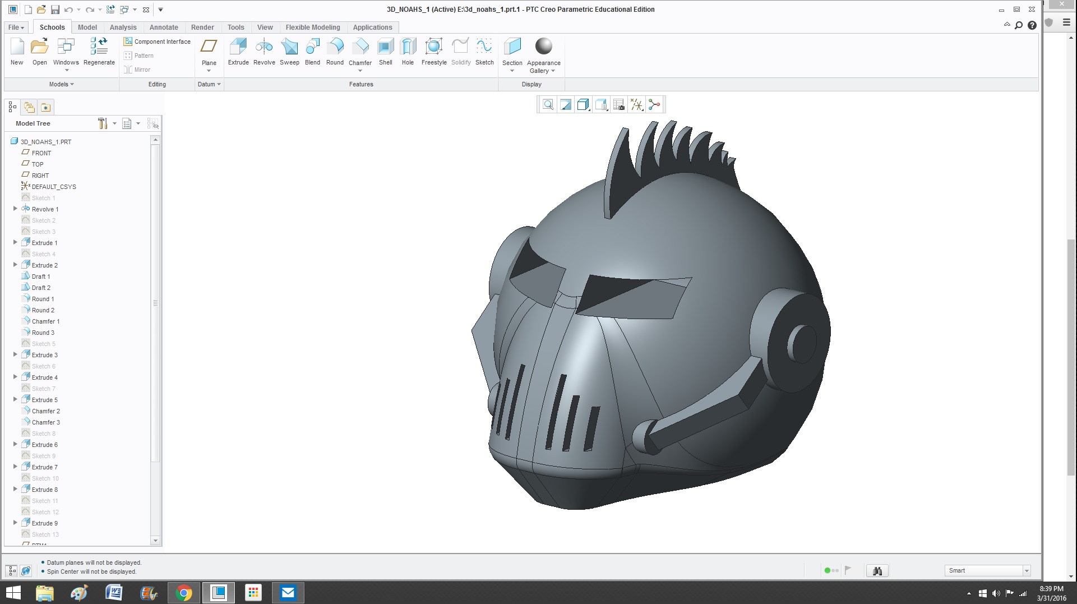This screenshot has width=1077, height=604.
Task: Toggle the navigator panel display in status bar
Action: 12,571
